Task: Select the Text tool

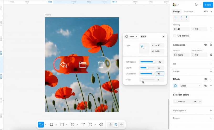Action: (83, 125)
